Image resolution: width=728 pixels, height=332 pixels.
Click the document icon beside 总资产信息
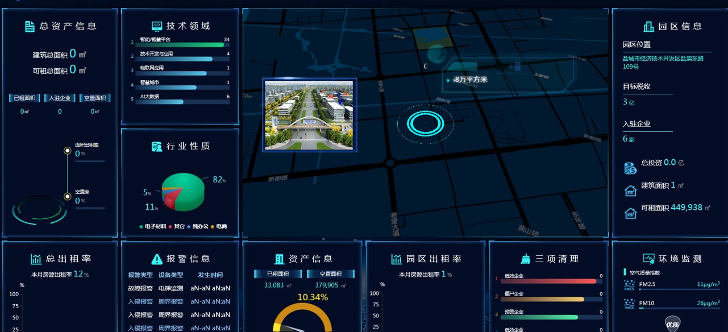(x=30, y=26)
